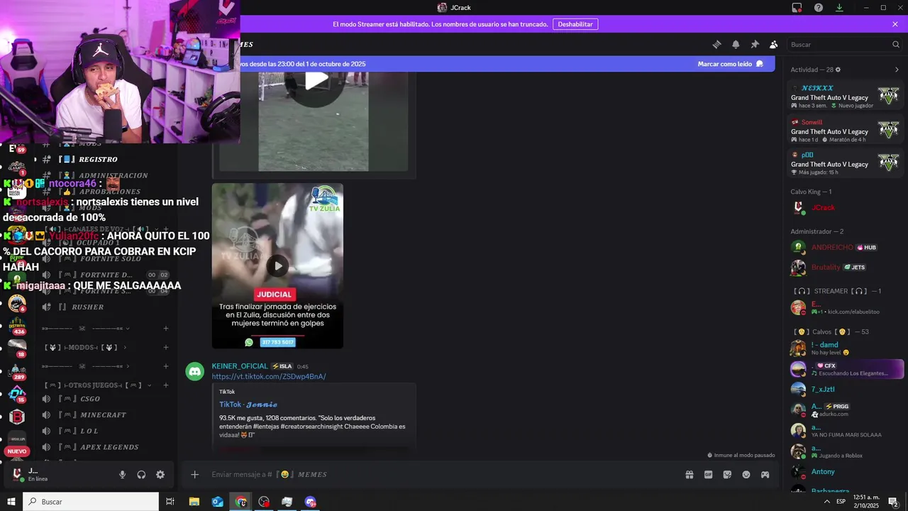
Task: Toggle deafen headphones icon
Action: click(x=141, y=475)
